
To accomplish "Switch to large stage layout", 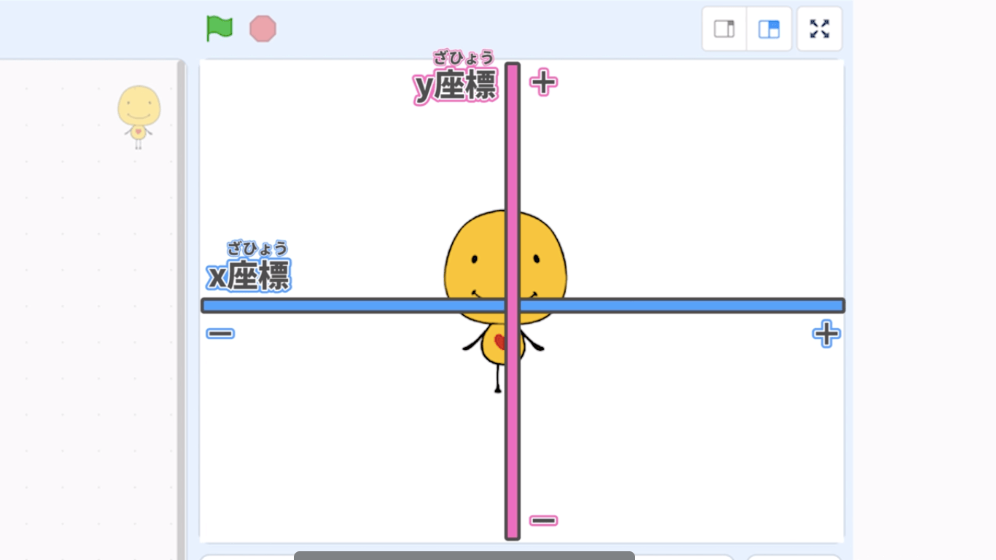I will [769, 29].
